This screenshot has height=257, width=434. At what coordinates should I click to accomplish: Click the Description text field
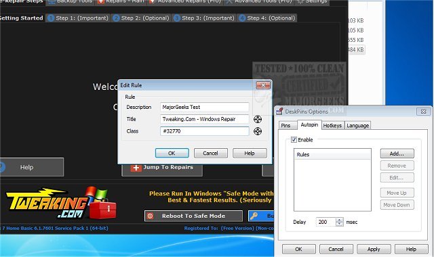[205, 107]
